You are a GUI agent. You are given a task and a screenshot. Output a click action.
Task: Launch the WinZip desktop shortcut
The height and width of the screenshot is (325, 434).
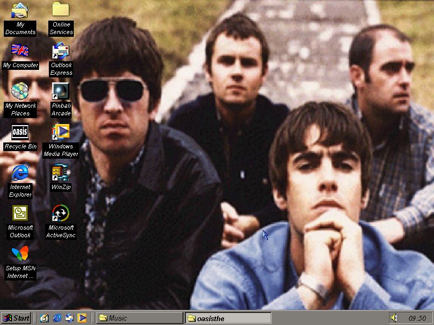pos(61,173)
